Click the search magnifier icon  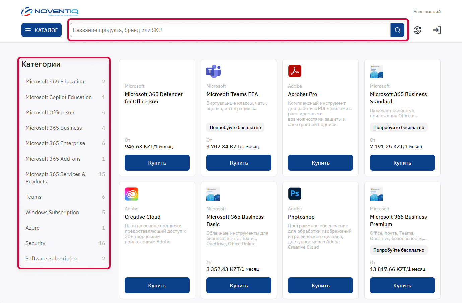[397, 30]
